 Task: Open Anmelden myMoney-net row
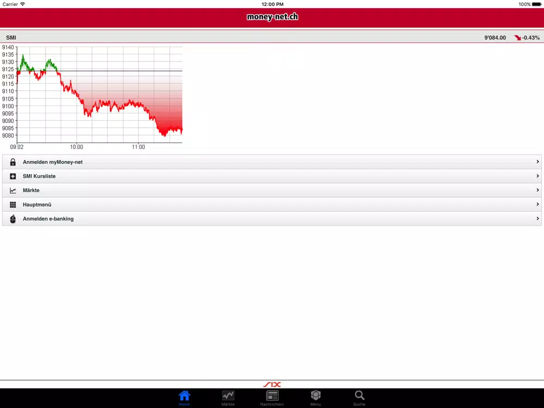point(272,162)
